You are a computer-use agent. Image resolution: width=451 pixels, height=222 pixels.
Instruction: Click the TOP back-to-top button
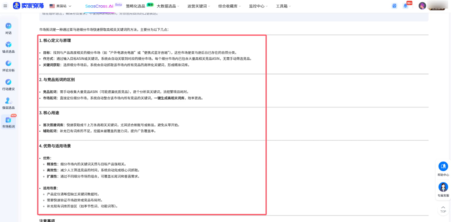tap(443, 210)
